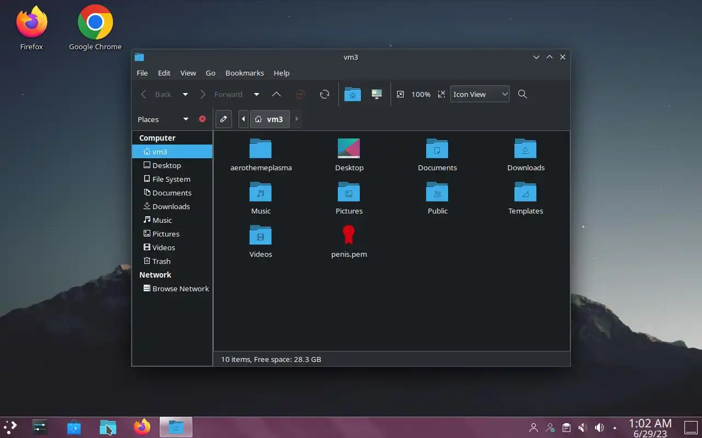
Task: Open Google Chrome desktop shortcut
Action: 95,27
